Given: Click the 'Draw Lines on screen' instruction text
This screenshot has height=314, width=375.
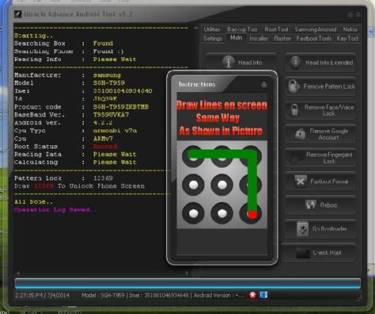Looking at the screenshot, I should point(222,105).
